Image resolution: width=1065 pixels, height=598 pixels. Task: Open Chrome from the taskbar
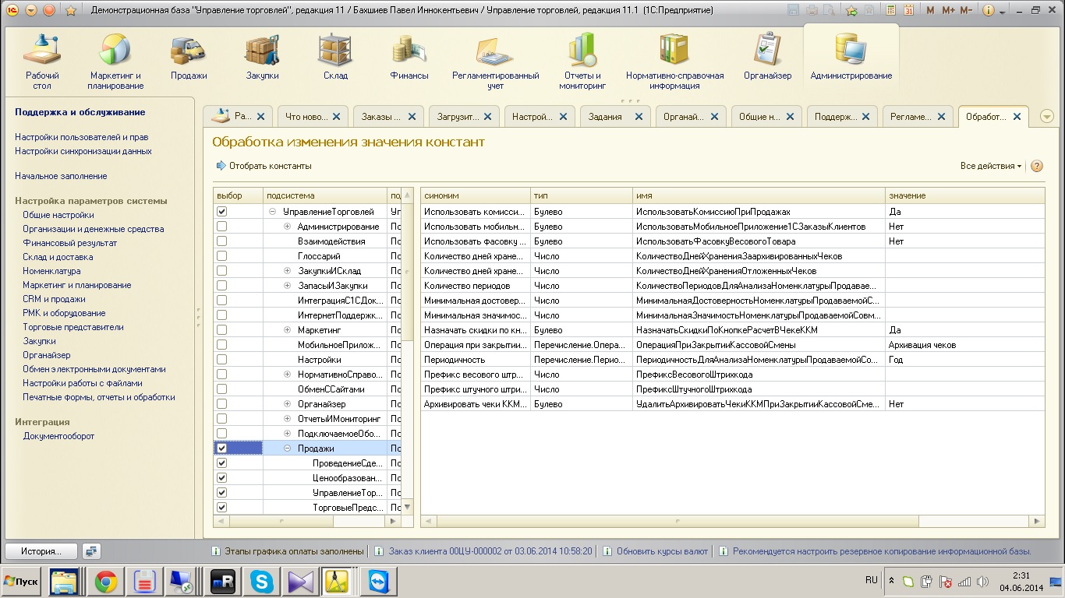coord(107,581)
